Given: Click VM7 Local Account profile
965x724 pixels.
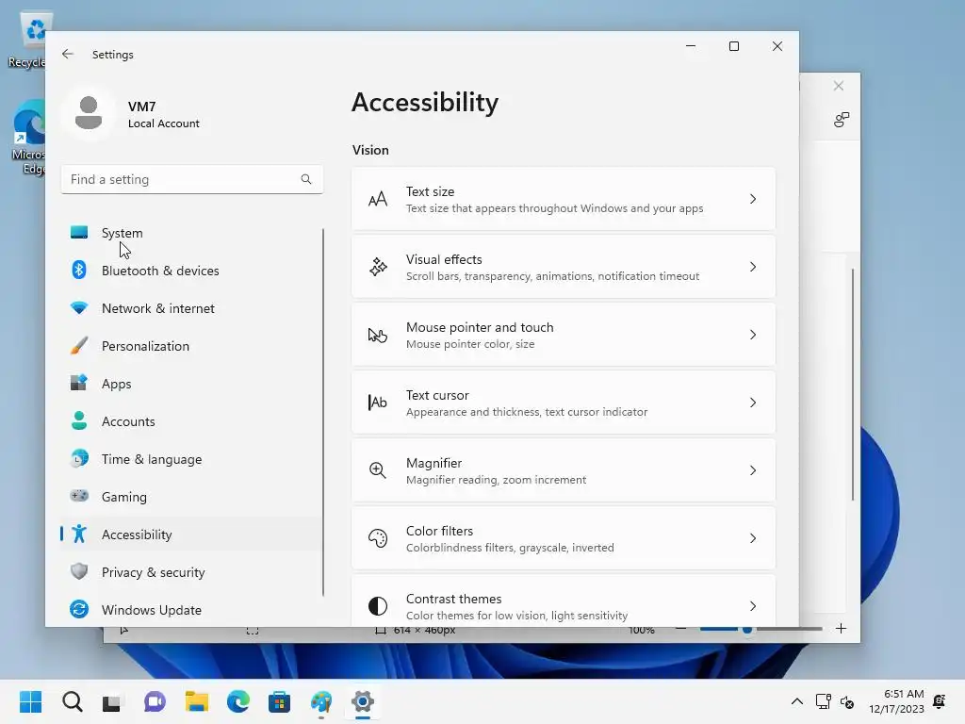Looking at the screenshot, I should [x=132, y=114].
